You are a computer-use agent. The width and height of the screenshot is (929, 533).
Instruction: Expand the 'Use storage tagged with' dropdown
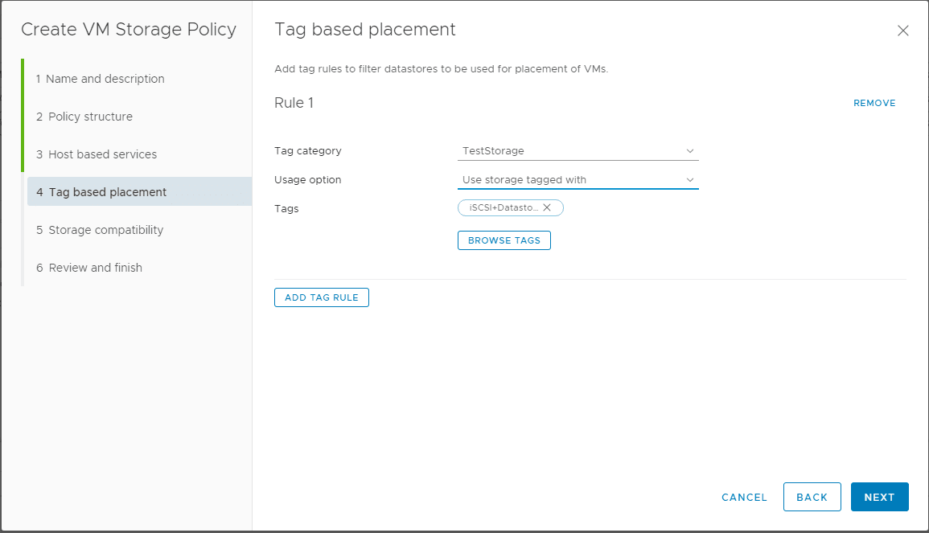click(577, 180)
